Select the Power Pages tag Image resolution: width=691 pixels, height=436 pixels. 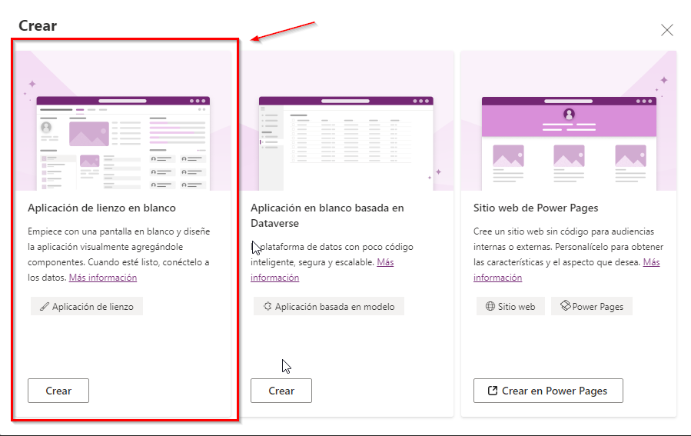tap(591, 306)
